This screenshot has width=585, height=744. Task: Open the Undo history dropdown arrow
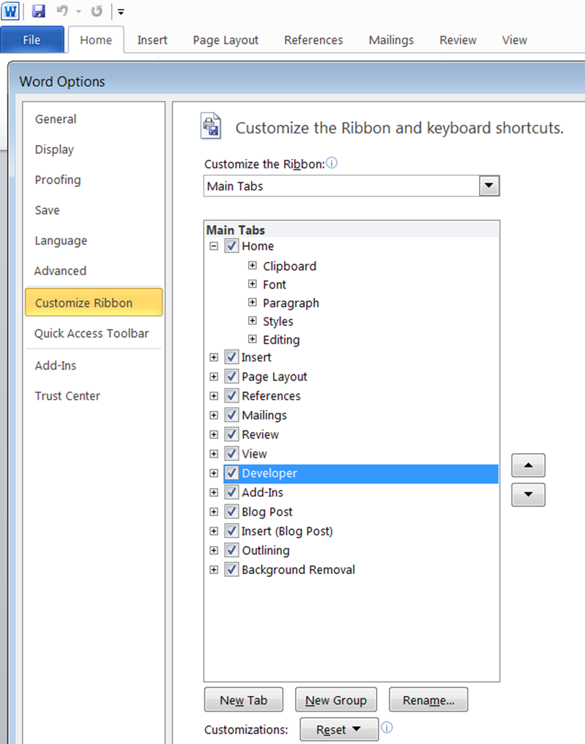pos(79,11)
